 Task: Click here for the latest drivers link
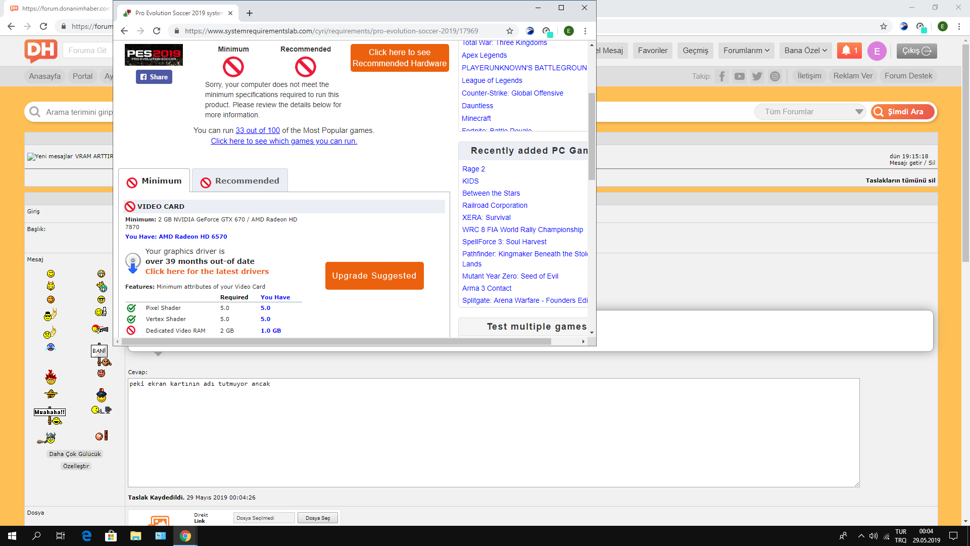207,271
